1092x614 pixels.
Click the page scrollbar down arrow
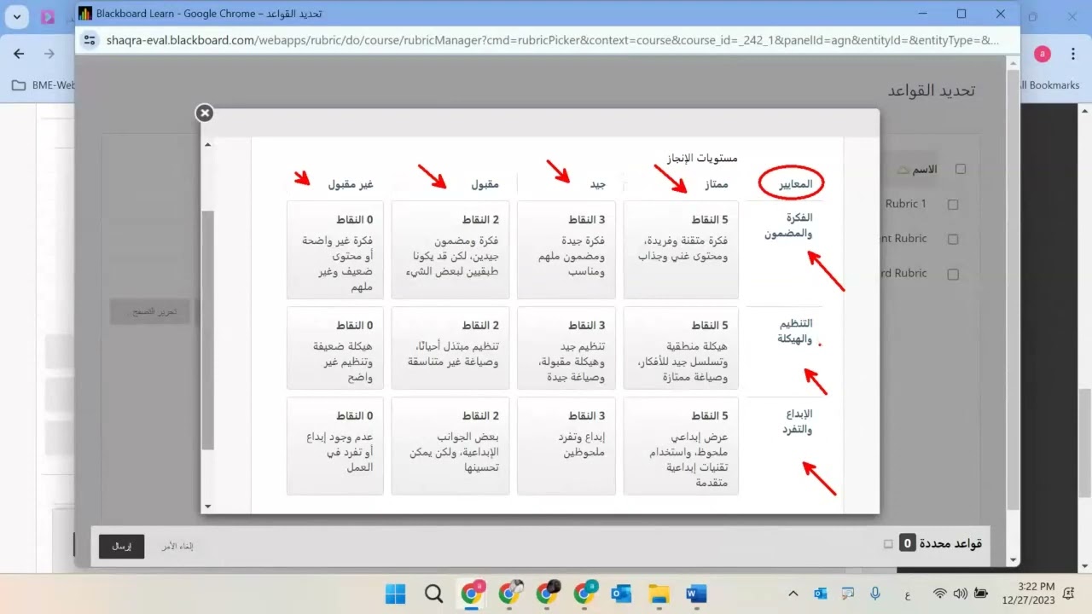point(1013,559)
